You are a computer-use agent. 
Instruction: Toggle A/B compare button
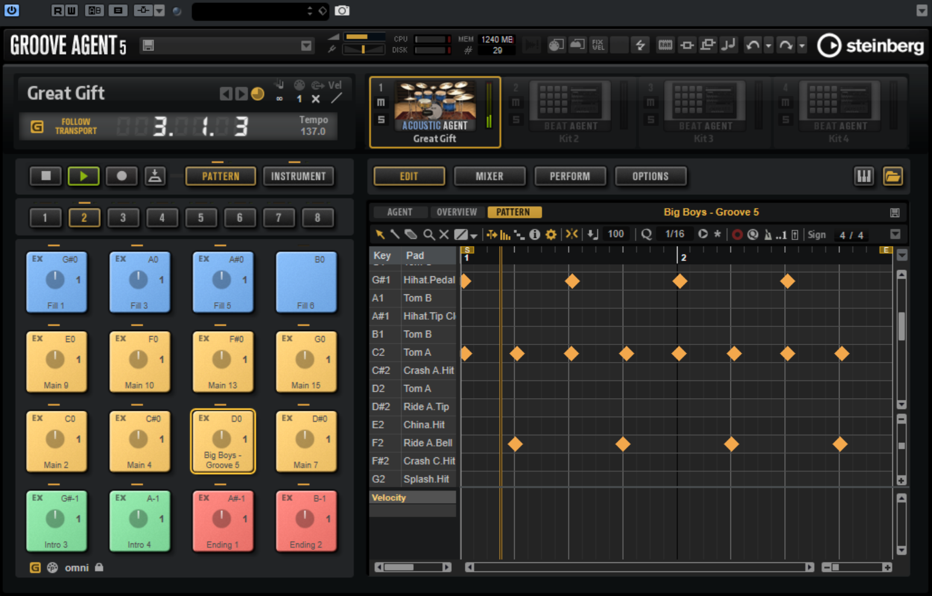click(x=94, y=10)
